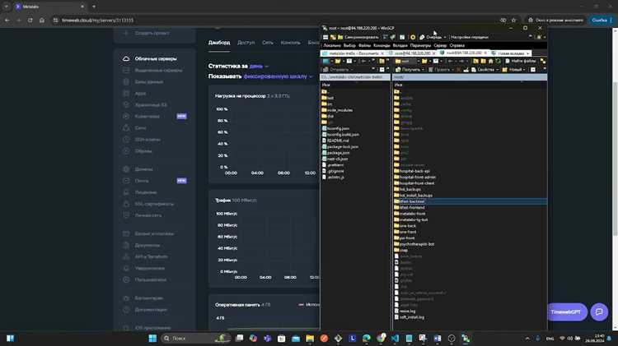Open the Очередь queue dropdown in WinSCP
The image size is (618, 346).
(x=433, y=37)
